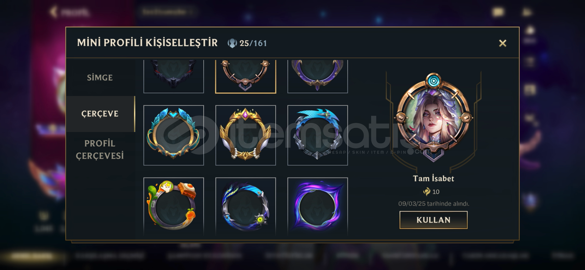Click the Tam İsabet frame name label
This screenshot has width=585, height=270.
click(434, 178)
